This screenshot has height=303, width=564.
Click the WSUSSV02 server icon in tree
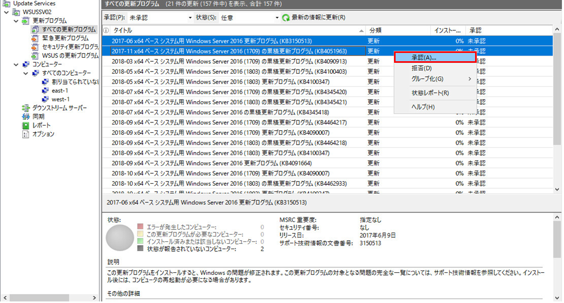tap(17, 12)
